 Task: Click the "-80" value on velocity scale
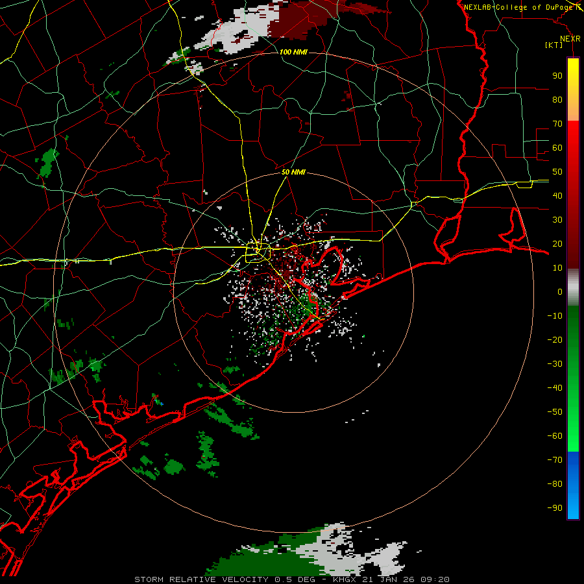click(555, 484)
